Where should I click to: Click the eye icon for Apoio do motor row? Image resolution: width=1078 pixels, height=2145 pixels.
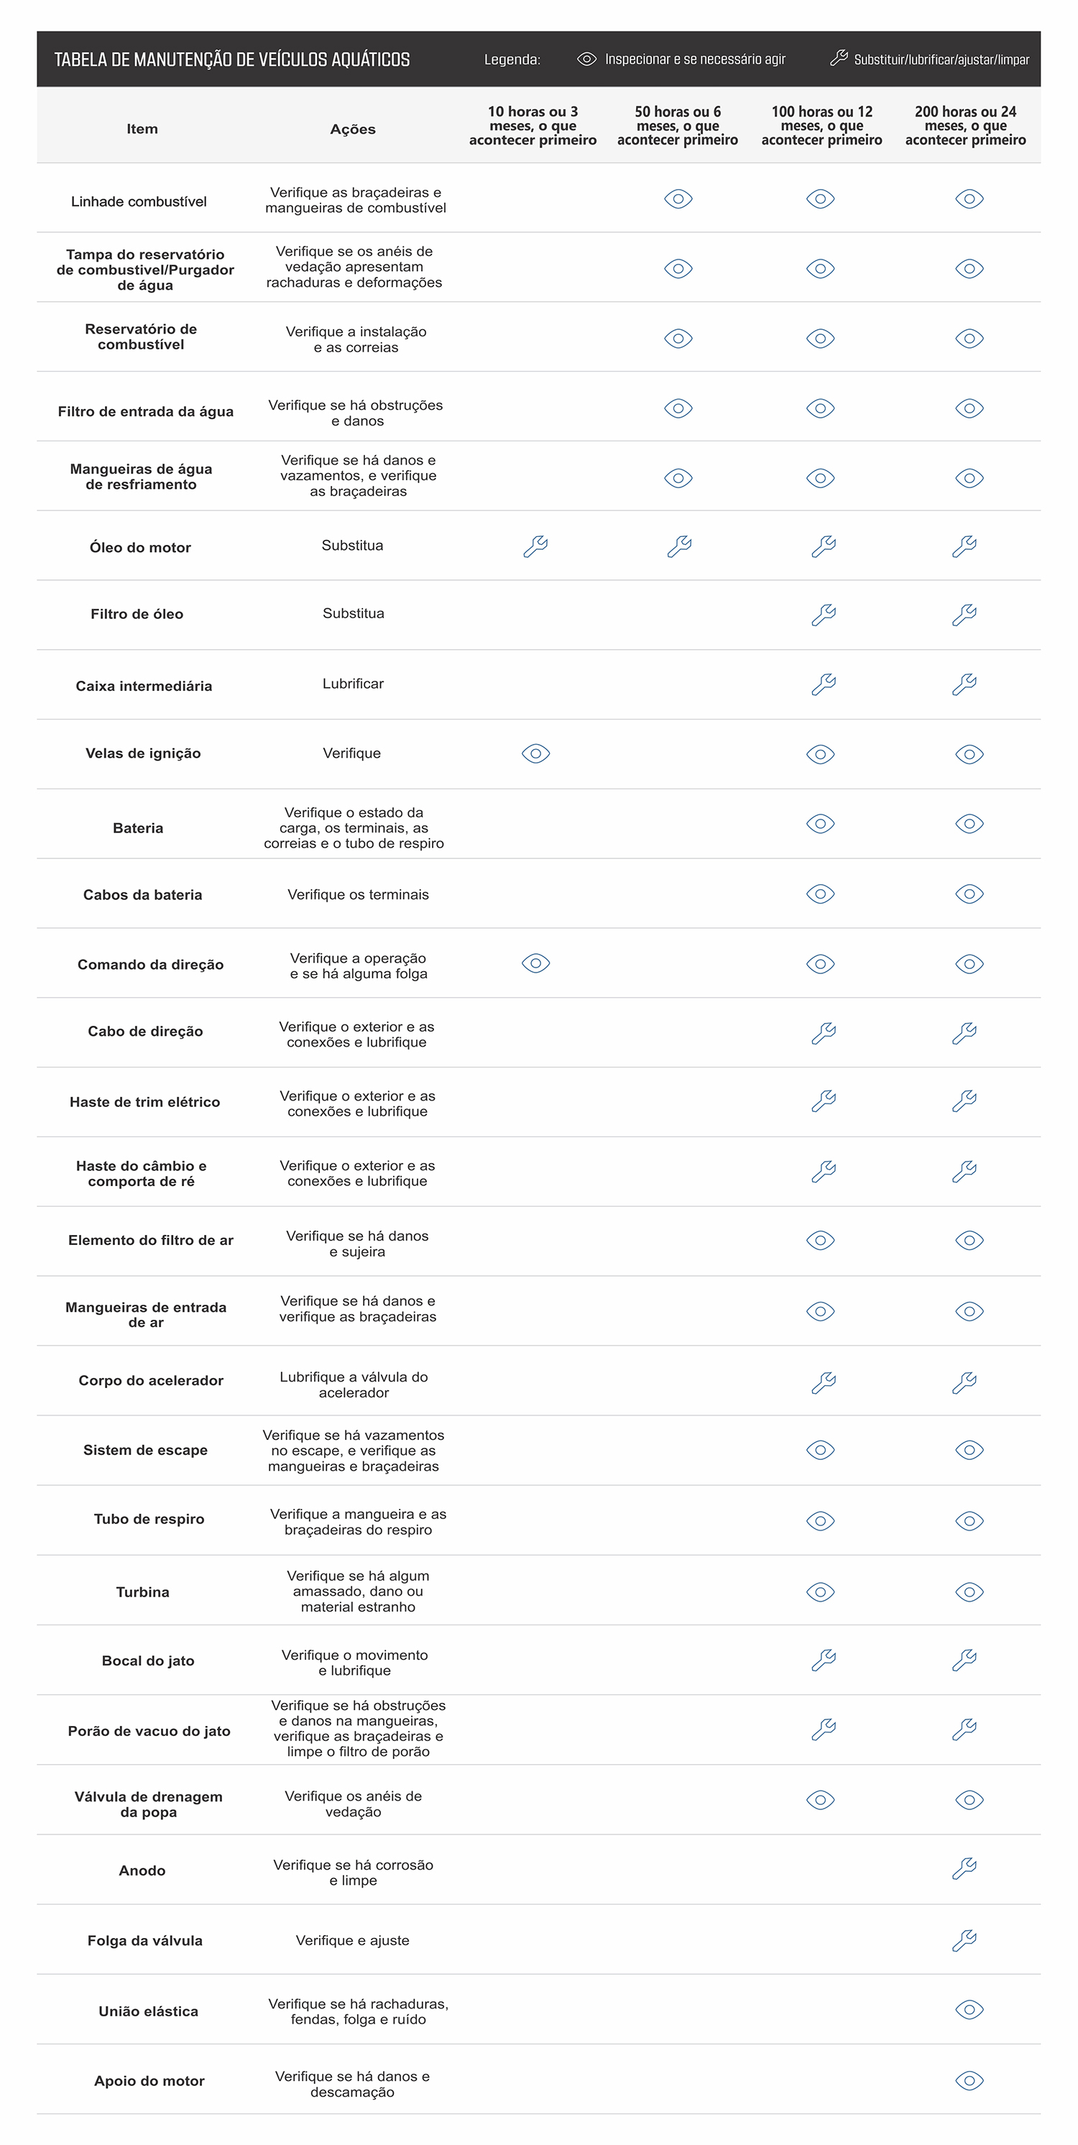[969, 2081]
